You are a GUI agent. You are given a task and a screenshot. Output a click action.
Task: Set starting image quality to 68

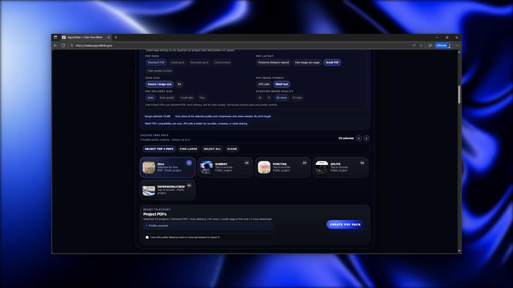(260, 98)
